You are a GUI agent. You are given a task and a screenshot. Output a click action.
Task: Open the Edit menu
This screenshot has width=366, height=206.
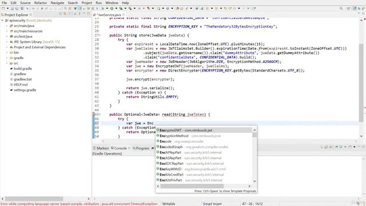click(13, 3)
